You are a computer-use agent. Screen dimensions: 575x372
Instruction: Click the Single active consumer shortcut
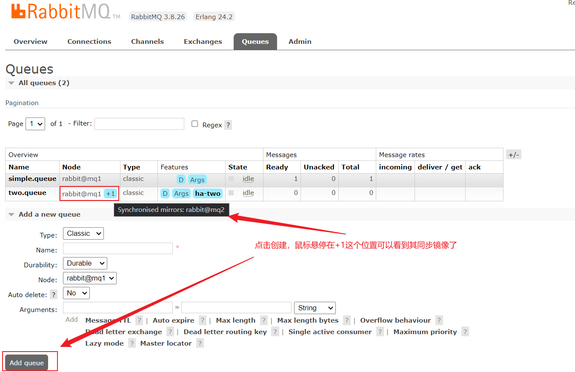[330, 332]
